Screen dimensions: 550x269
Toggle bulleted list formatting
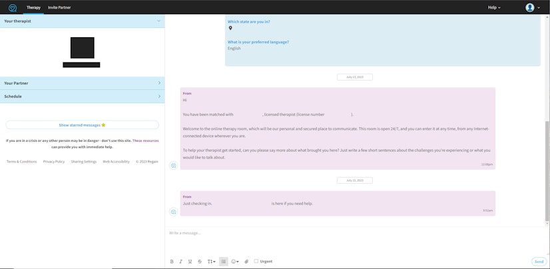tap(224, 261)
